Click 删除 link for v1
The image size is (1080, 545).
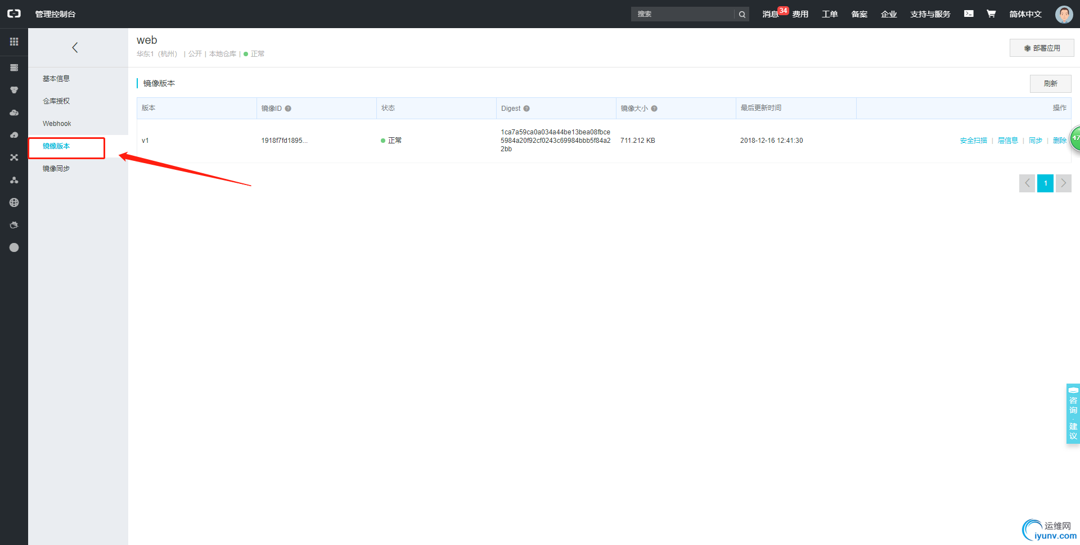point(1059,141)
